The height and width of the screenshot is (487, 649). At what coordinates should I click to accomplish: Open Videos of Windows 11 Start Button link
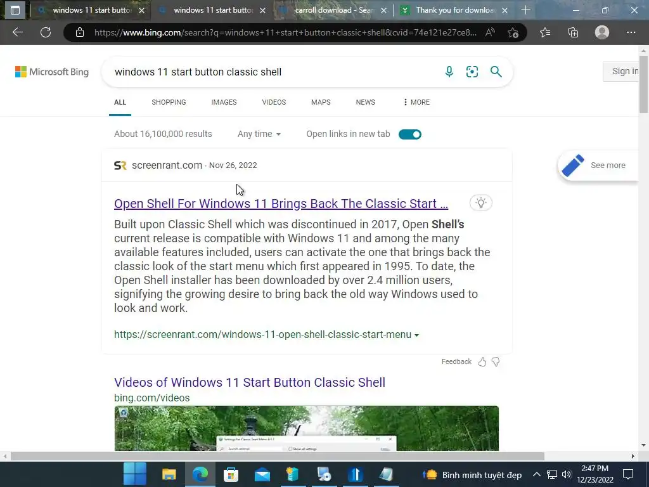tap(250, 382)
